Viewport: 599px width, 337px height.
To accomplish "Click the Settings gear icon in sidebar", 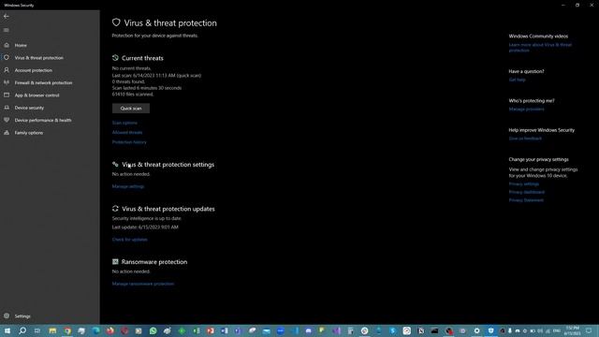I will pyautogui.click(x=7, y=316).
